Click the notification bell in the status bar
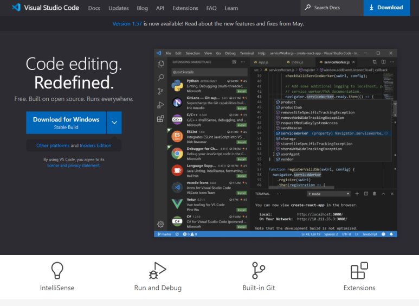419x306 pixels. 391,234
